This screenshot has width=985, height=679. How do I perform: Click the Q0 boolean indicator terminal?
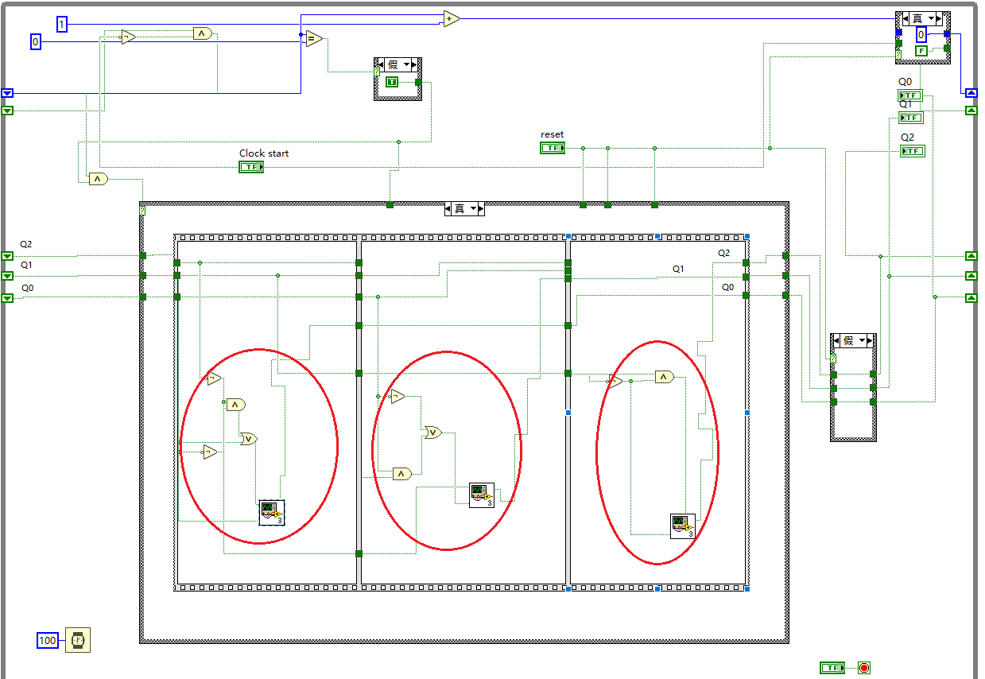click(909, 95)
